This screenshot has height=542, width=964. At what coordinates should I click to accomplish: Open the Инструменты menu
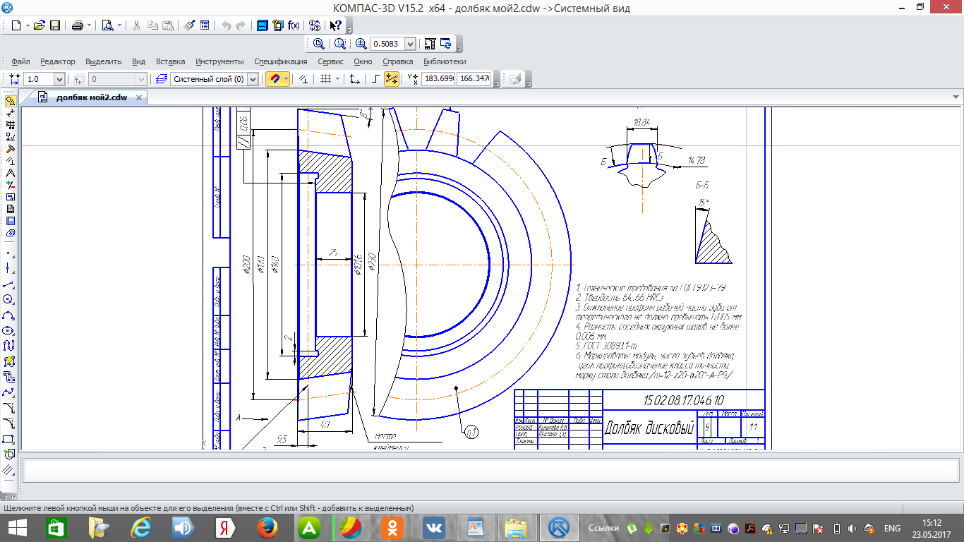[219, 61]
